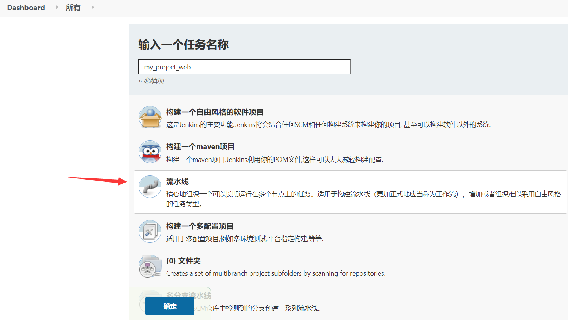The width and height of the screenshot is (568, 320).
Task: Click the {0} 文件夹 folder icon
Action: click(x=150, y=266)
